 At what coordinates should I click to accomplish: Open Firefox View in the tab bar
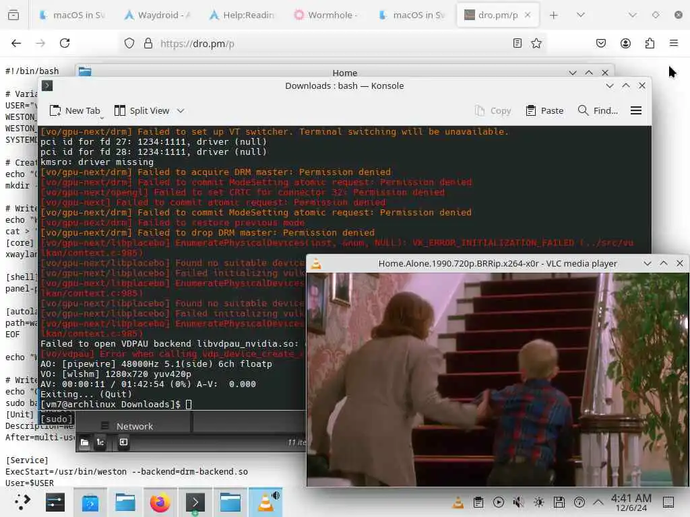click(13, 15)
